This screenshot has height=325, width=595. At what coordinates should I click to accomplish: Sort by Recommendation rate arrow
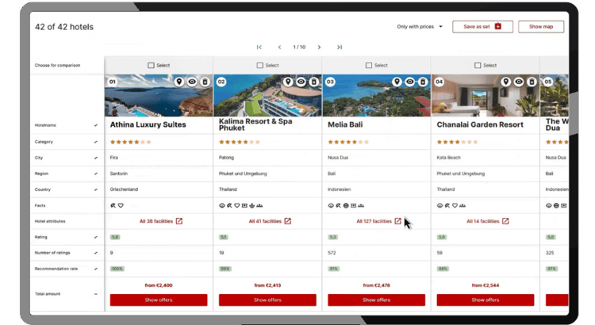(96, 269)
